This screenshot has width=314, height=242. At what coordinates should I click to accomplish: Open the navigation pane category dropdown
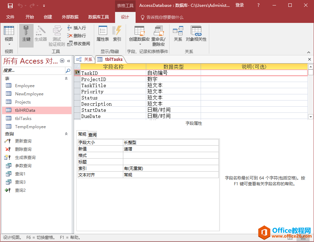tap(62, 61)
